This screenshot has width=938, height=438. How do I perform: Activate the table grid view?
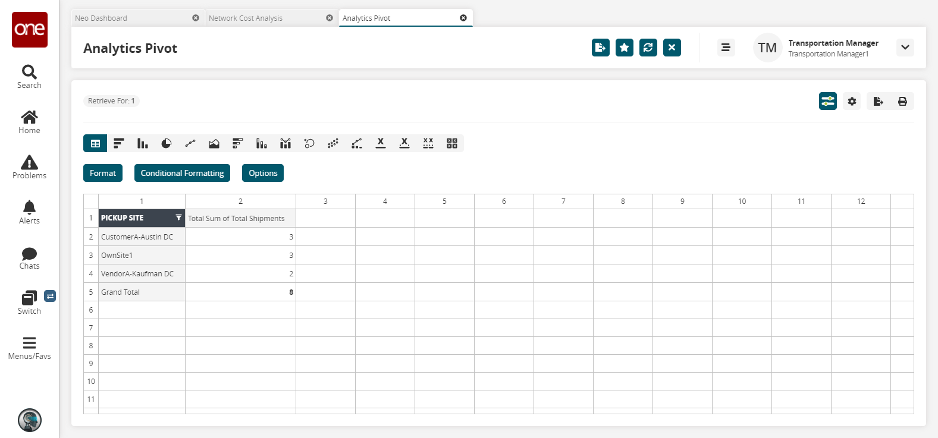tap(95, 143)
